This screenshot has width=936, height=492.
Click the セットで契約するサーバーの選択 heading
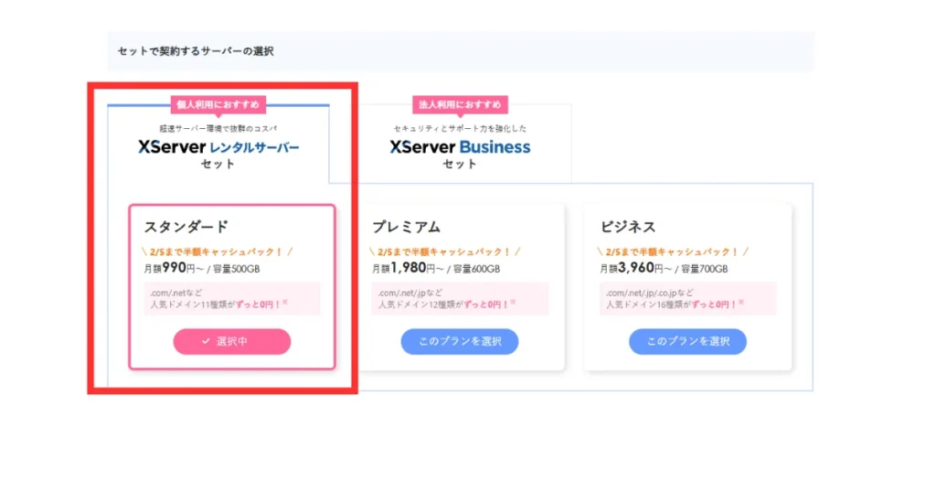click(196, 51)
